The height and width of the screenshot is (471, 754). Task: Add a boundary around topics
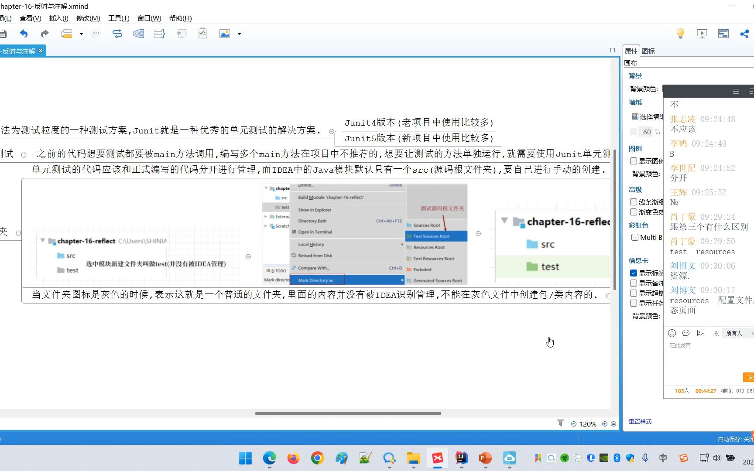coord(139,34)
